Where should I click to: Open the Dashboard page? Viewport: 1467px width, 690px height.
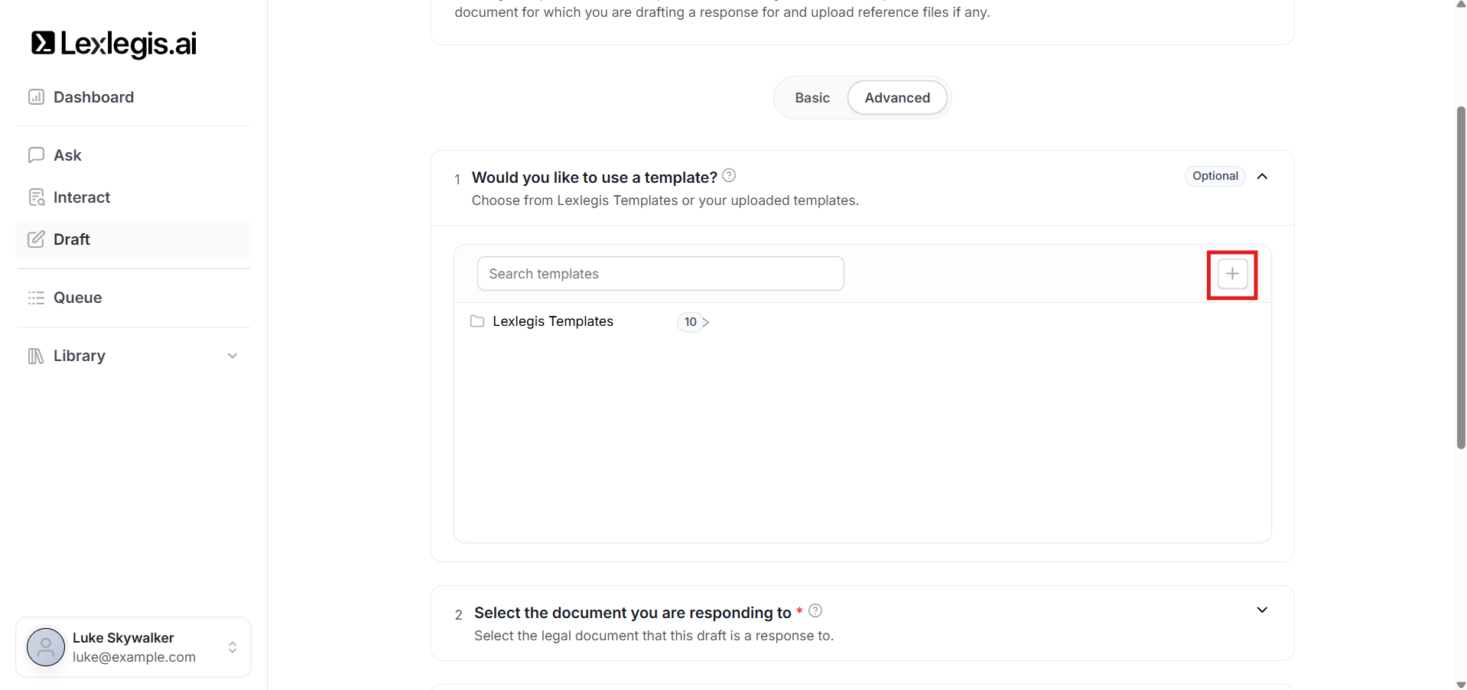93,97
